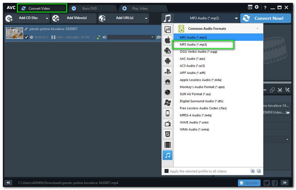Collapse the Common Audio Formats group
The width and height of the screenshot is (296, 190).
[x=257, y=28]
